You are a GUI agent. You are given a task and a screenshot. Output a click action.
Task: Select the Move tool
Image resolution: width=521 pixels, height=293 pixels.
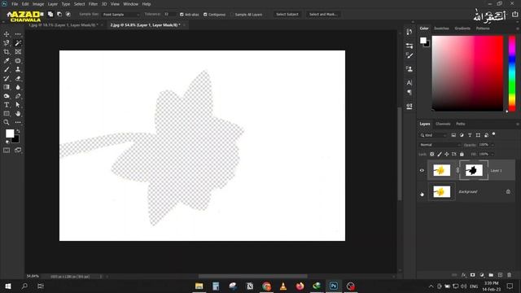(7, 34)
